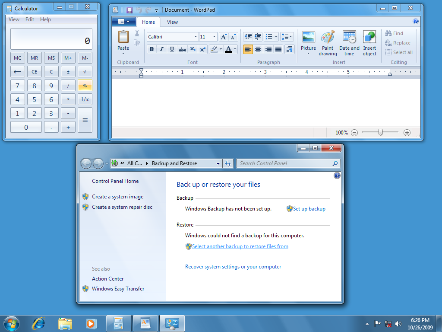Open the Calculator Help menu

click(45, 19)
